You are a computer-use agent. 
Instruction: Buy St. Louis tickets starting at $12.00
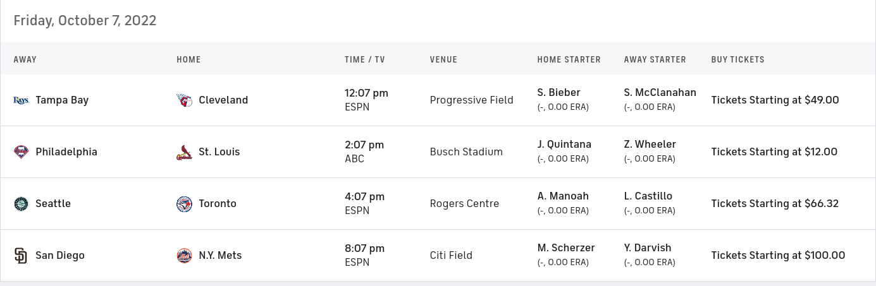[x=774, y=152]
